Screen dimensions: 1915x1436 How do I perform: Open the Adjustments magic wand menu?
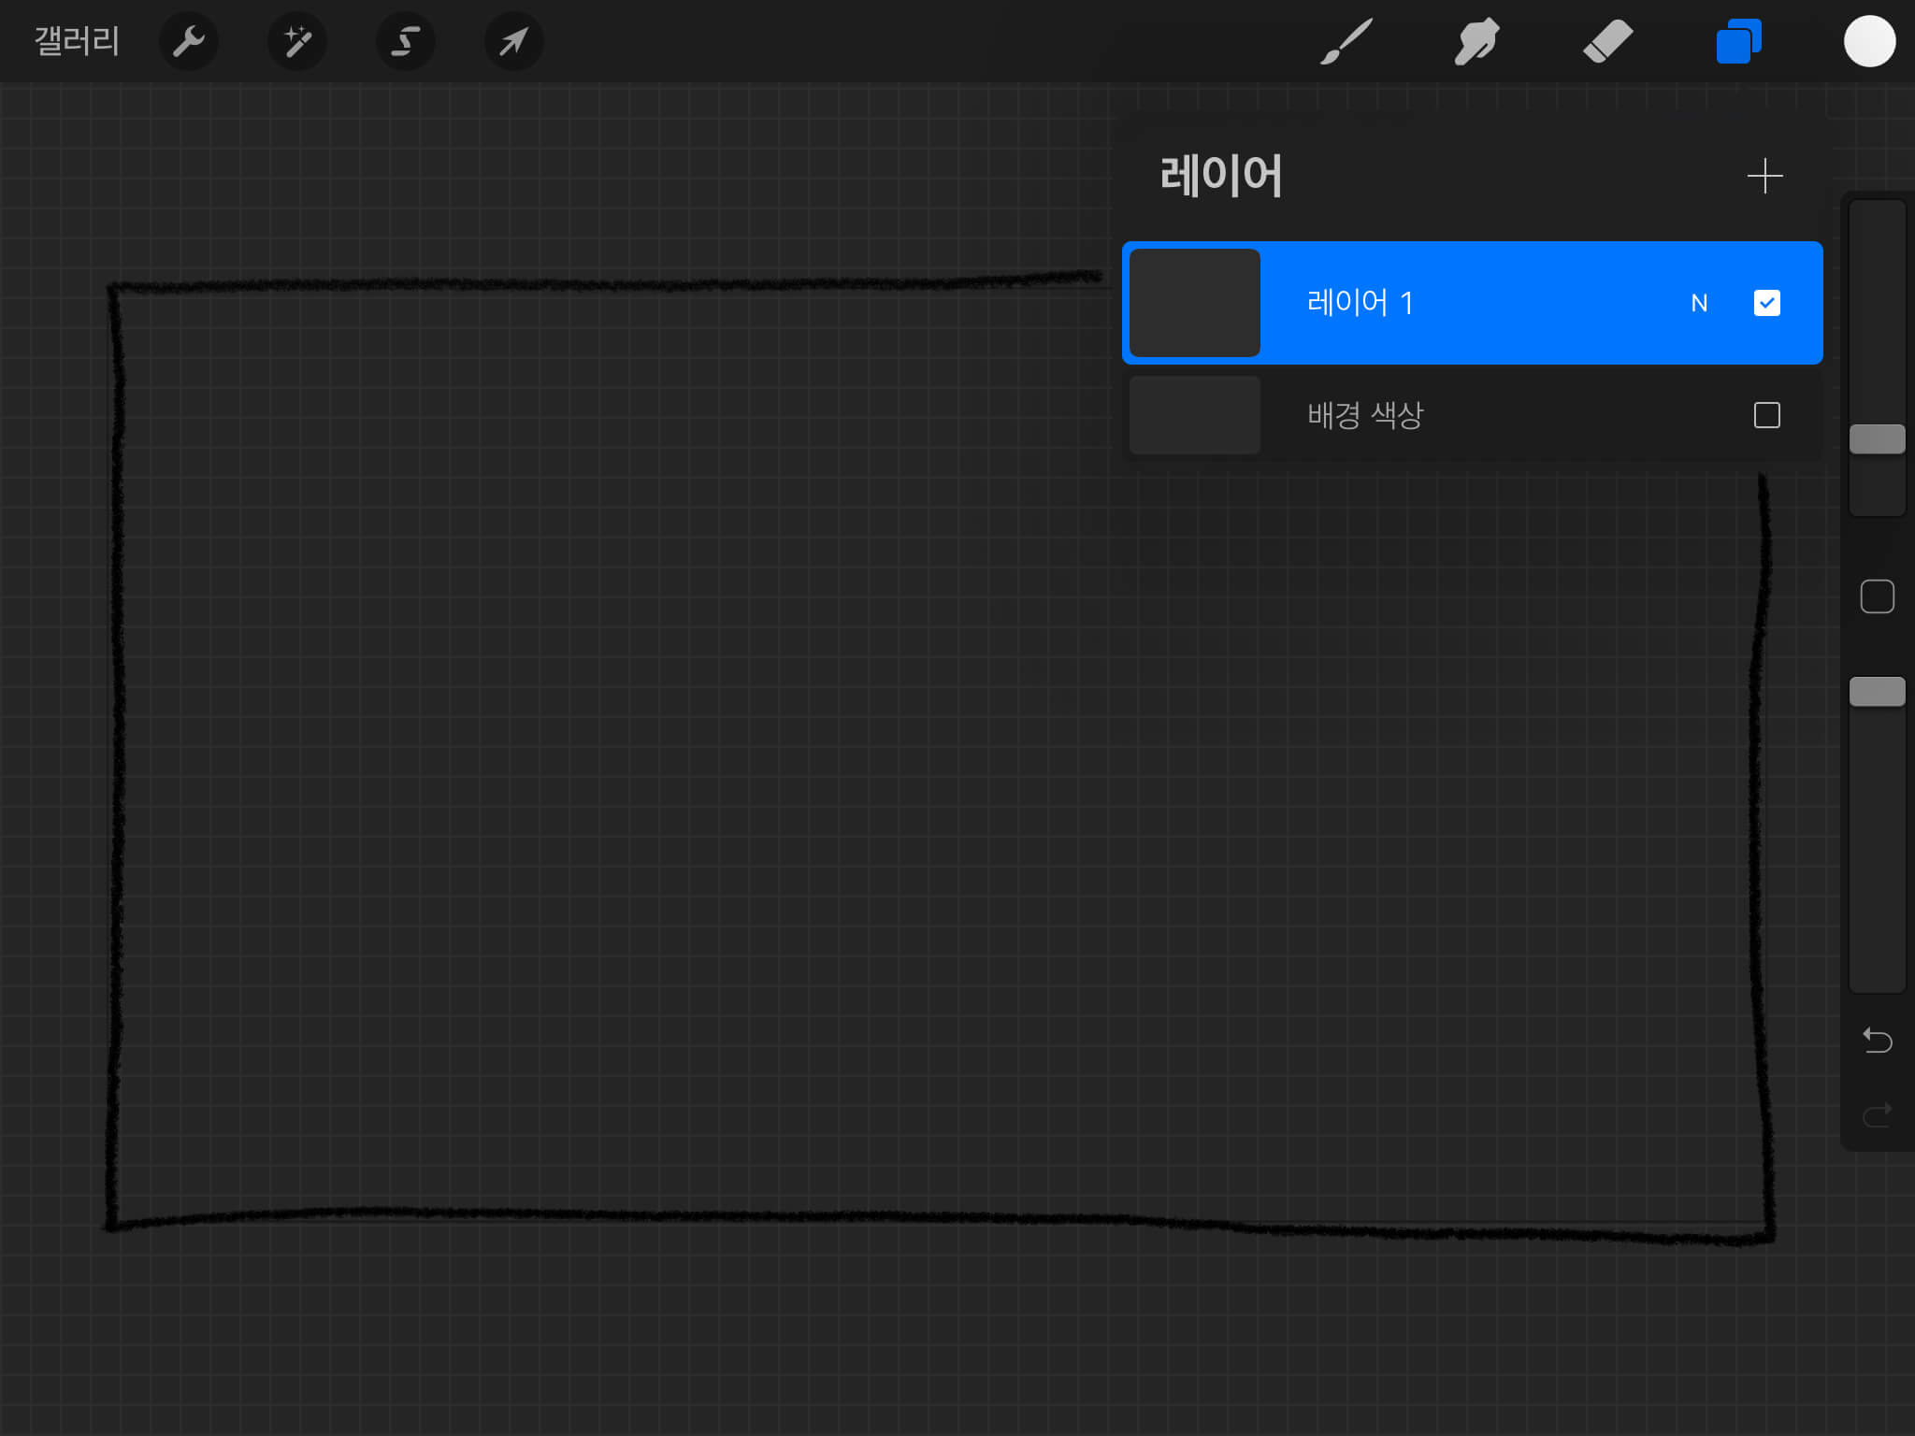coord(297,41)
